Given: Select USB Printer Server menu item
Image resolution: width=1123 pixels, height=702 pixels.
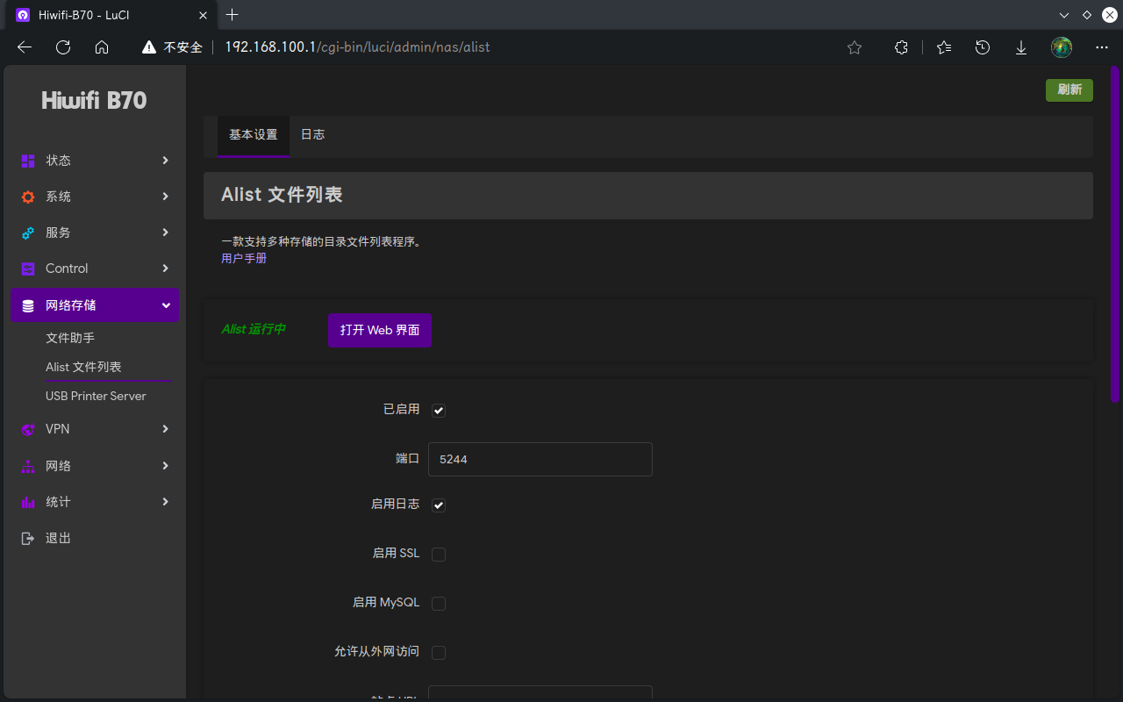Looking at the screenshot, I should tap(96, 396).
